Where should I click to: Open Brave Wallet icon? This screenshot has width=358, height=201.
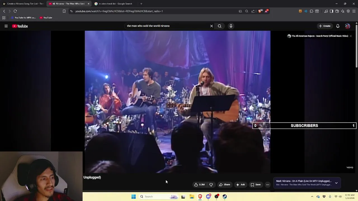[337, 11]
